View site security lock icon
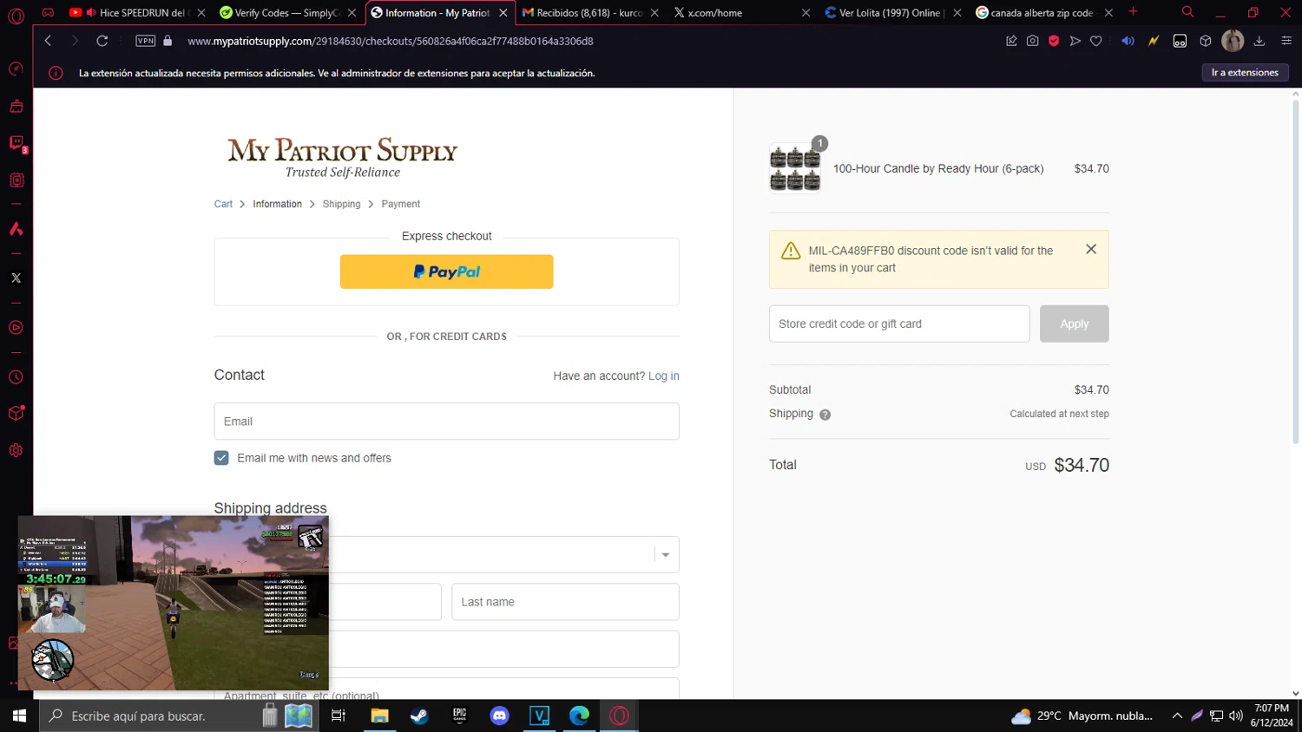This screenshot has height=732, width=1302. tap(168, 41)
